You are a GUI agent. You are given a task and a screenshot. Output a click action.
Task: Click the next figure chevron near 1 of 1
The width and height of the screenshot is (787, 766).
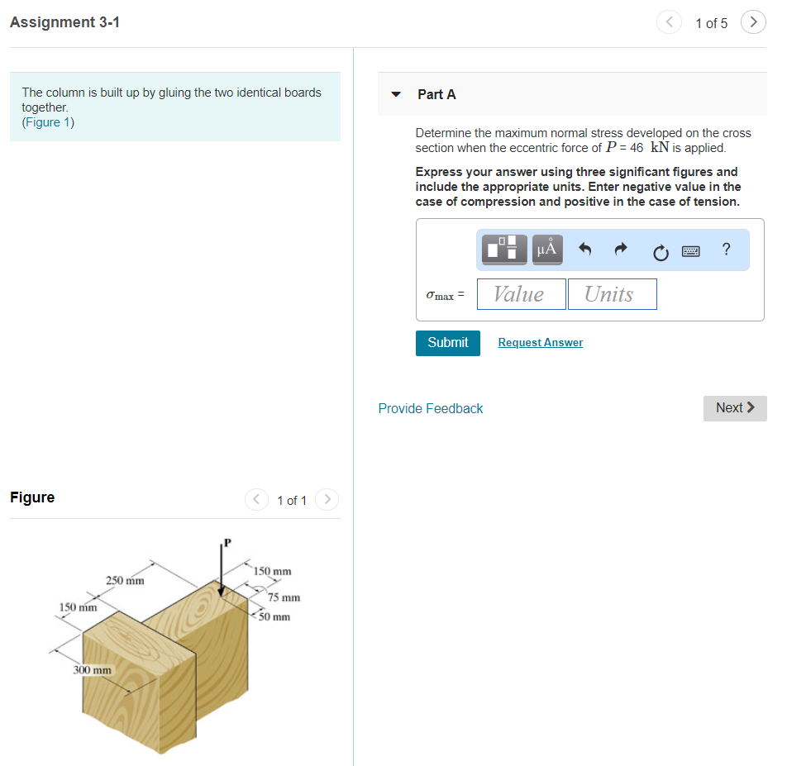coord(327,500)
